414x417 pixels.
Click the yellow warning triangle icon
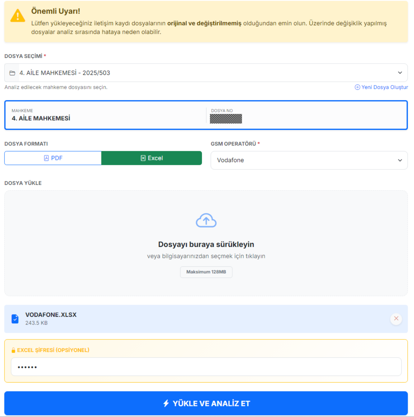tap(18, 16)
